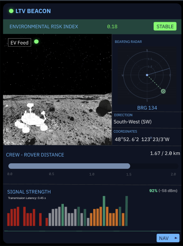Viewport: 183px width, 246px height.
Task: Select the green beacon target on radar
Action: click(x=163, y=92)
